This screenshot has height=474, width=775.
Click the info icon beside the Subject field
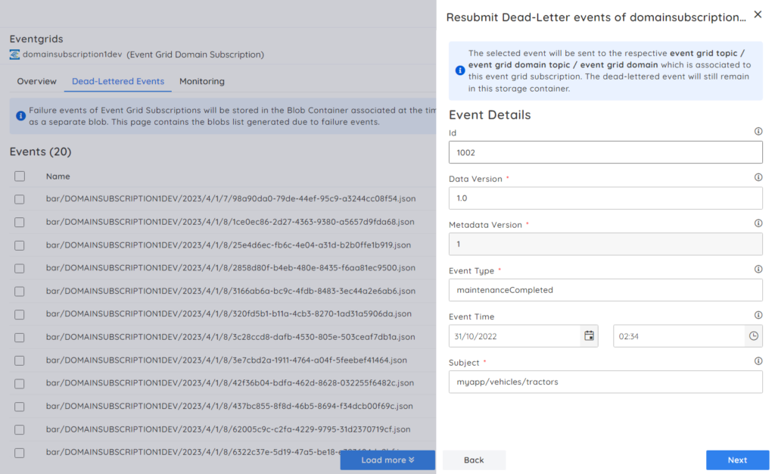point(758,361)
